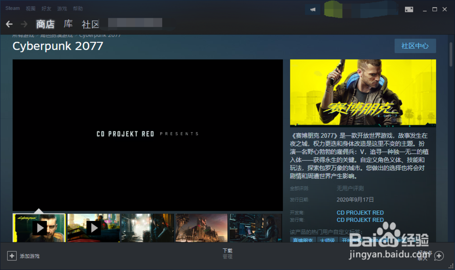The height and width of the screenshot is (270, 455).
Task: Click the 角色扮演游戏 breadcrumb link
Action: tap(56, 35)
